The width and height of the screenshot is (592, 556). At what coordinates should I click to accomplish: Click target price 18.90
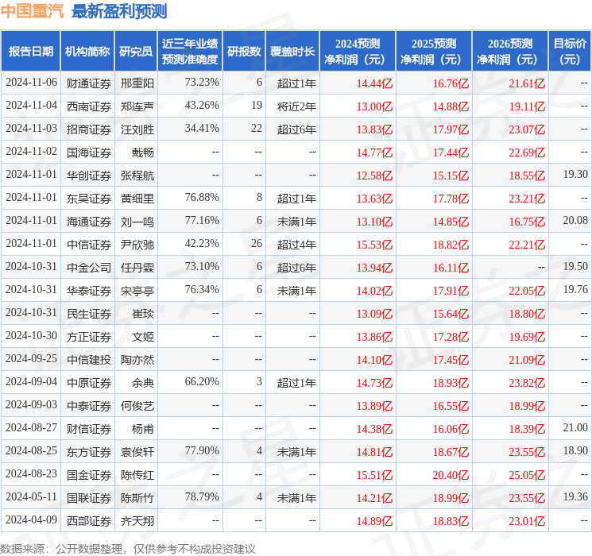(x=575, y=450)
